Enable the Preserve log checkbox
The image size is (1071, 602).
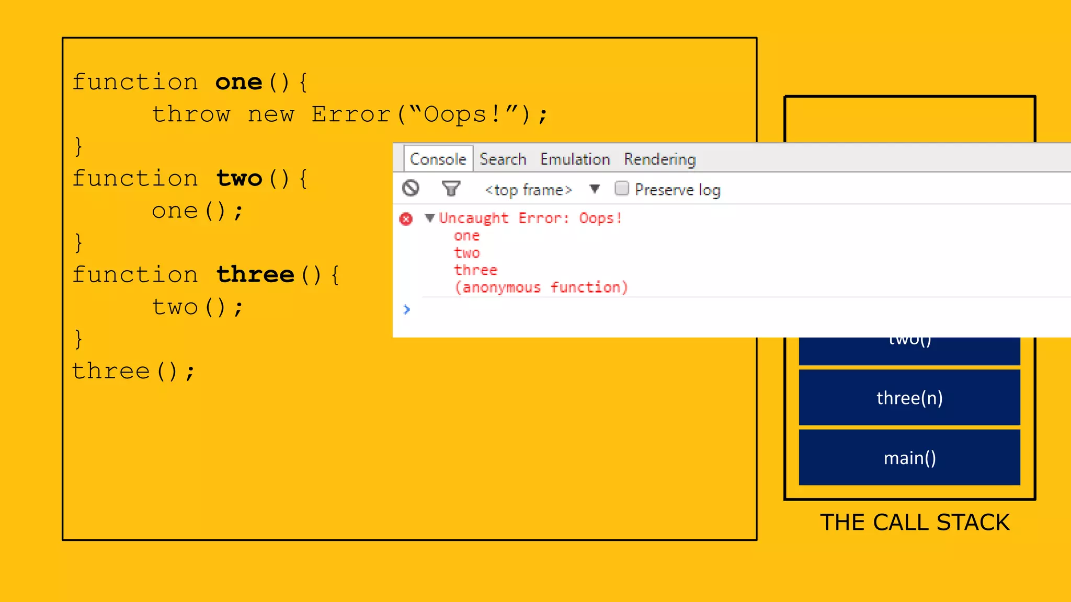tap(622, 188)
